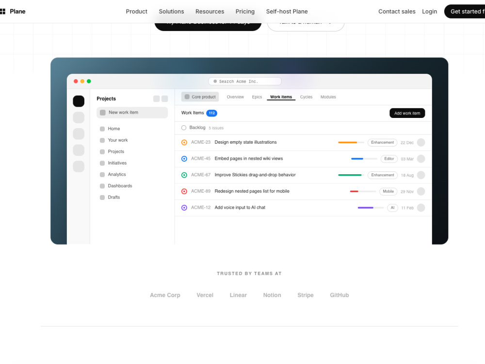Open the Home sidebar item
Screen dimensions: 485x364
[x=114, y=129]
